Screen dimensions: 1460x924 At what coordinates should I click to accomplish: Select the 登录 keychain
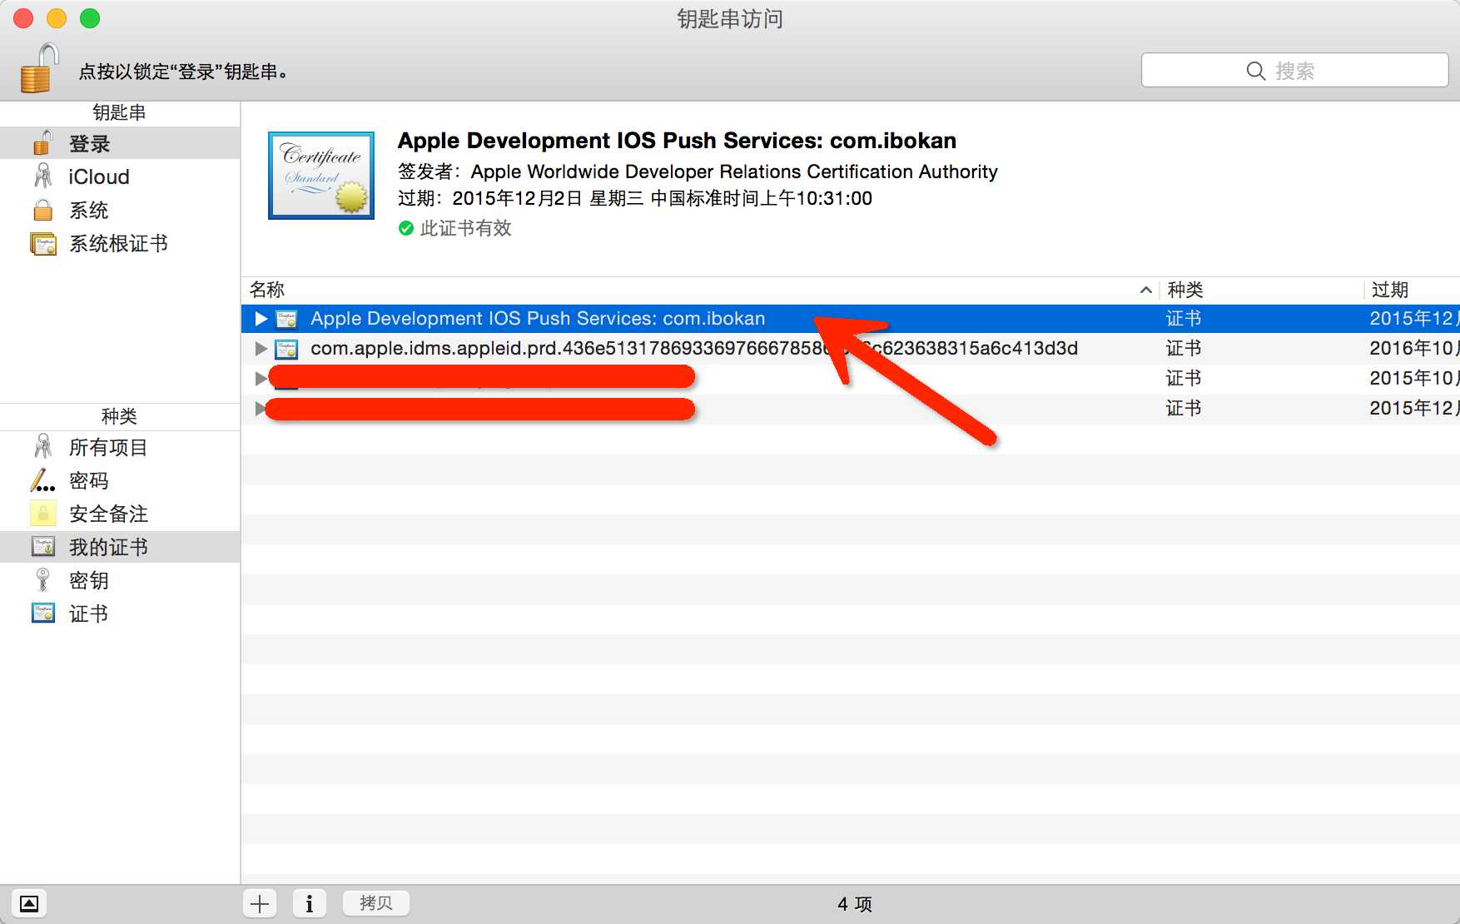[120, 143]
